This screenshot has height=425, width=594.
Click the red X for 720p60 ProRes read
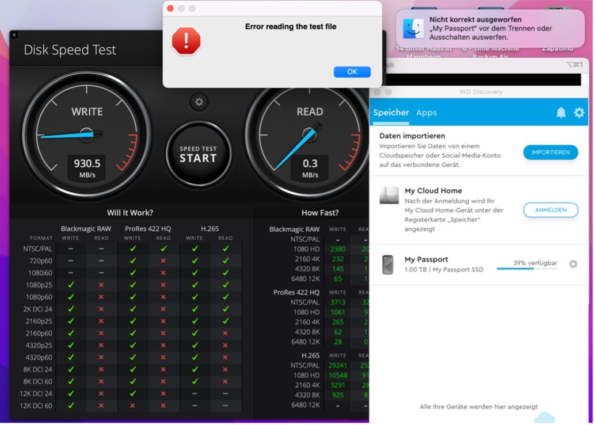pos(163,261)
